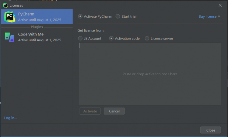228x137 pixels.
Task: Focus the activation code paste area
Action: point(149,74)
